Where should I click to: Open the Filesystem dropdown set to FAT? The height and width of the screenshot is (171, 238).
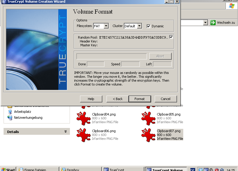point(106,26)
